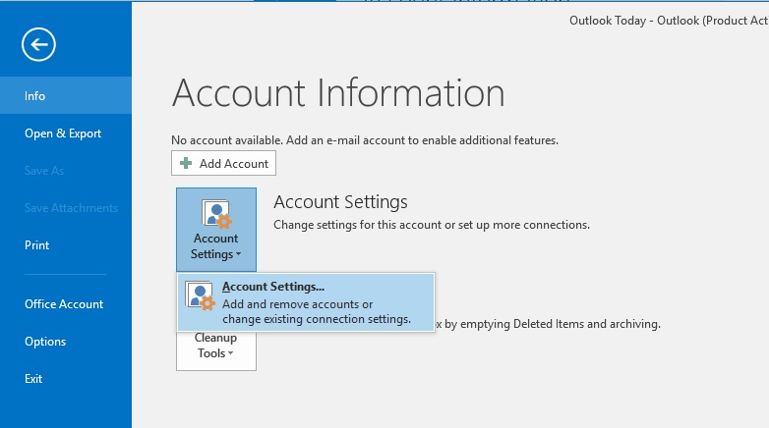Click the Add Account button
Image resolution: width=769 pixels, height=428 pixels.
pyautogui.click(x=223, y=163)
